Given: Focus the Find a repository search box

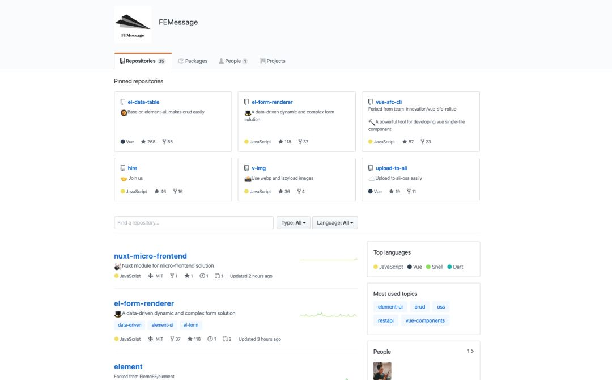Looking at the screenshot, I should pyautogui.click(x=194, y=222).
